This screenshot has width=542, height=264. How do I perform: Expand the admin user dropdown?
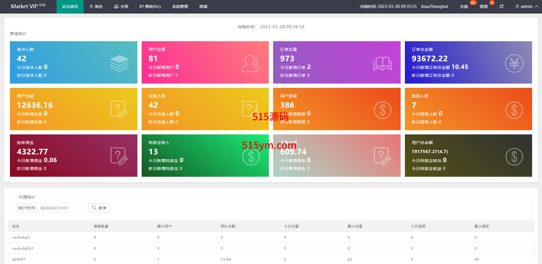tap(526, 6)
